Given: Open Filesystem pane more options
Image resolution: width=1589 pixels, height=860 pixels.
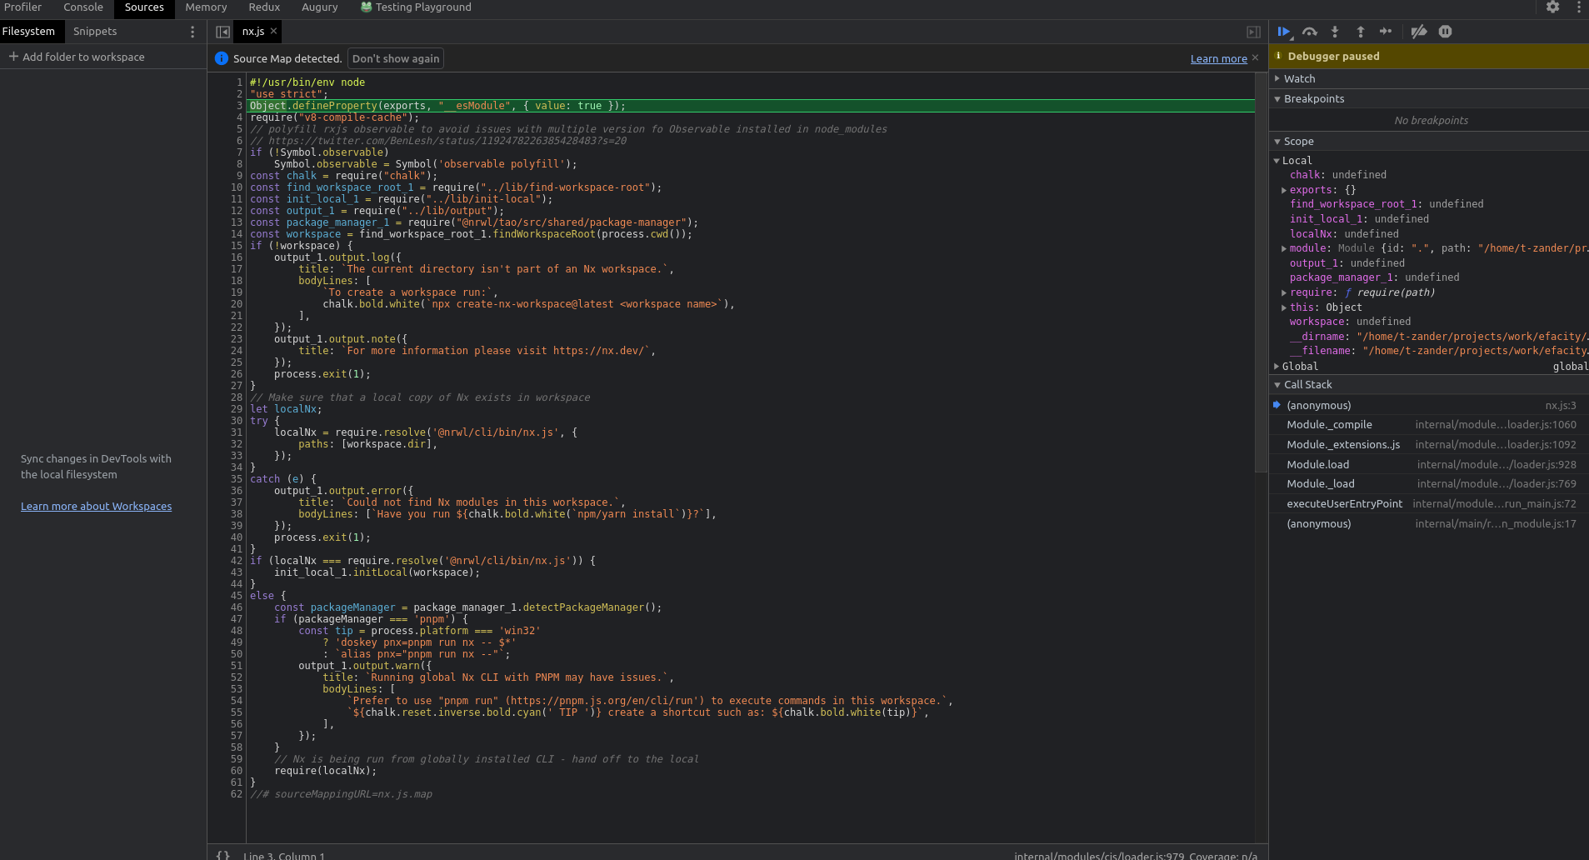Looking at the screenshot, I should point(192,32).
